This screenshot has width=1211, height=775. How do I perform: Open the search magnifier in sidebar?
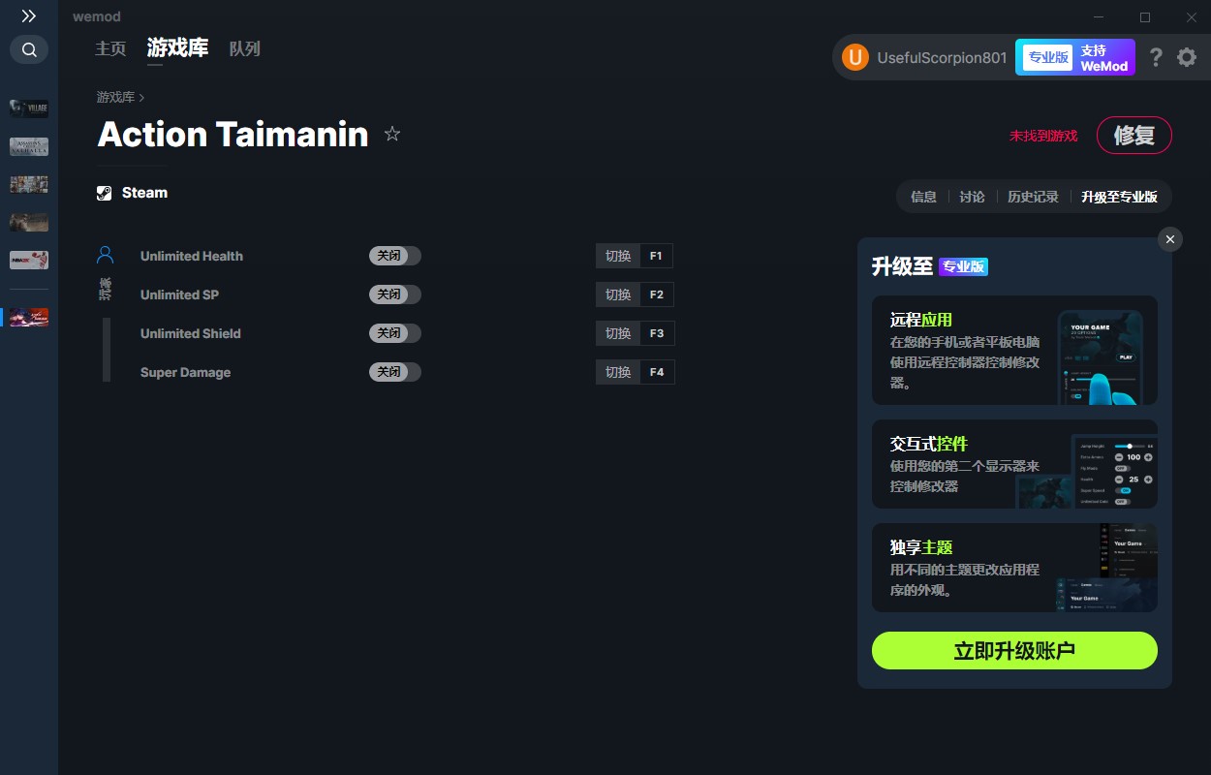pos(29,49)
